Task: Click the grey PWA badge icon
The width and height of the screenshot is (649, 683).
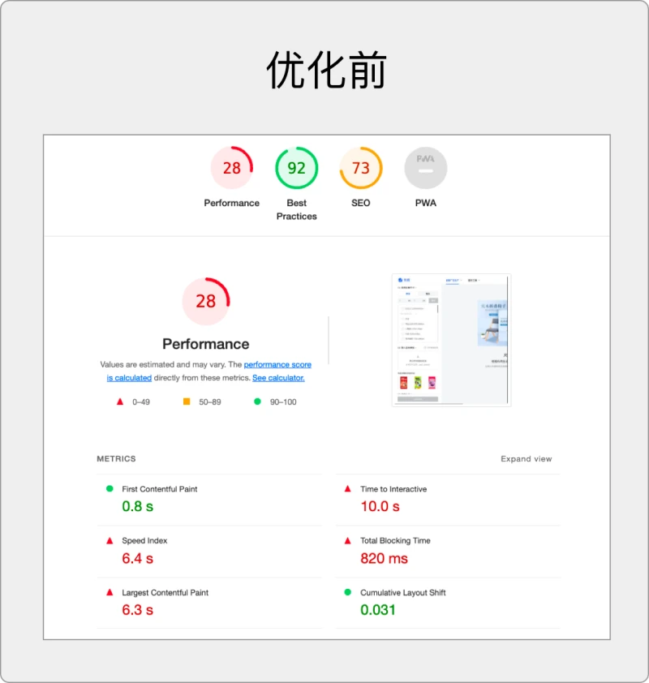Action: (x=426, y=168)
